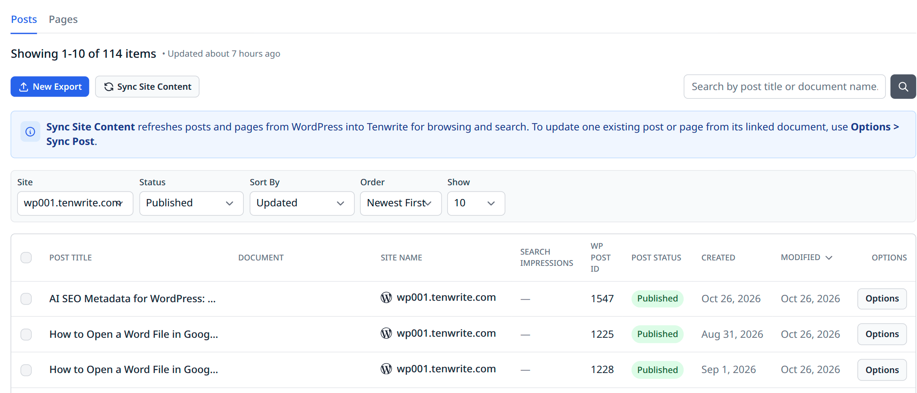
Task: Click the Published badge for post 1228
Action: 657,370
